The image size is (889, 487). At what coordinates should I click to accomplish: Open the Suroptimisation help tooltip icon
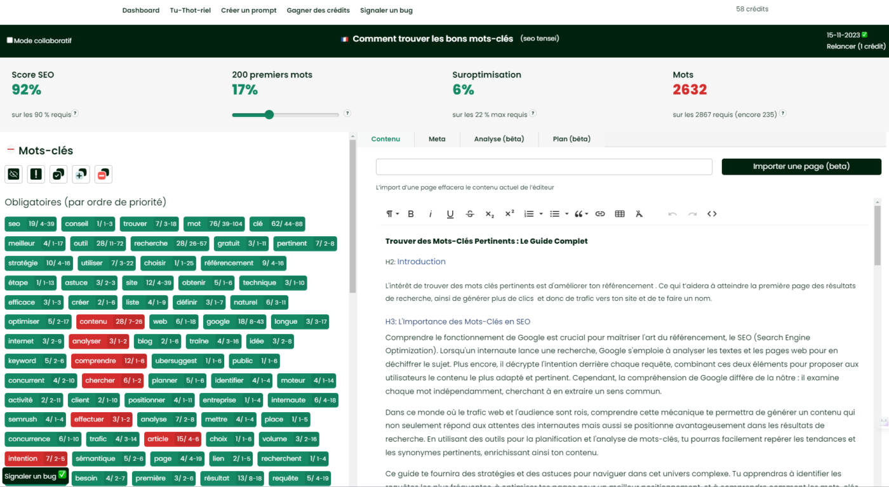[x=533, y=114]
